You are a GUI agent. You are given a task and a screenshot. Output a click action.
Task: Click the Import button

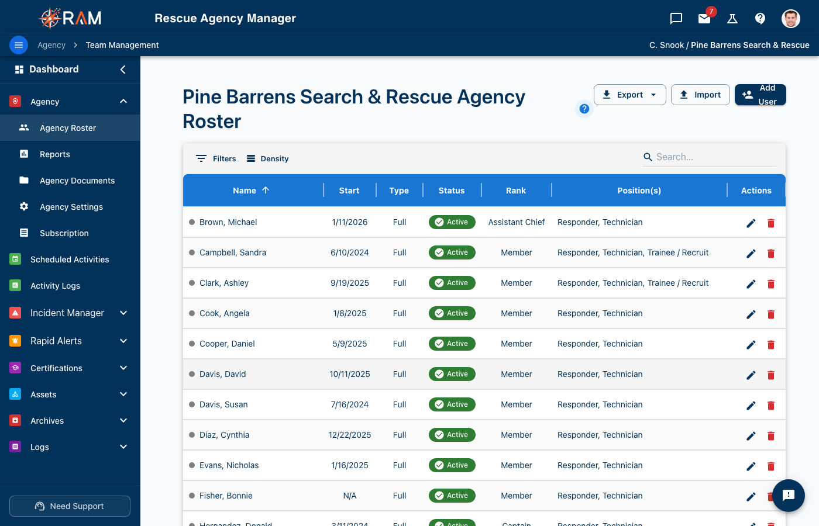click(x=700, y=95)
